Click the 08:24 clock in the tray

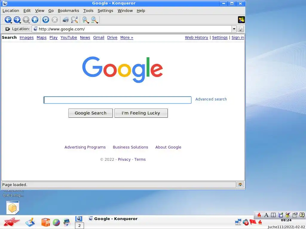[286, 220]
